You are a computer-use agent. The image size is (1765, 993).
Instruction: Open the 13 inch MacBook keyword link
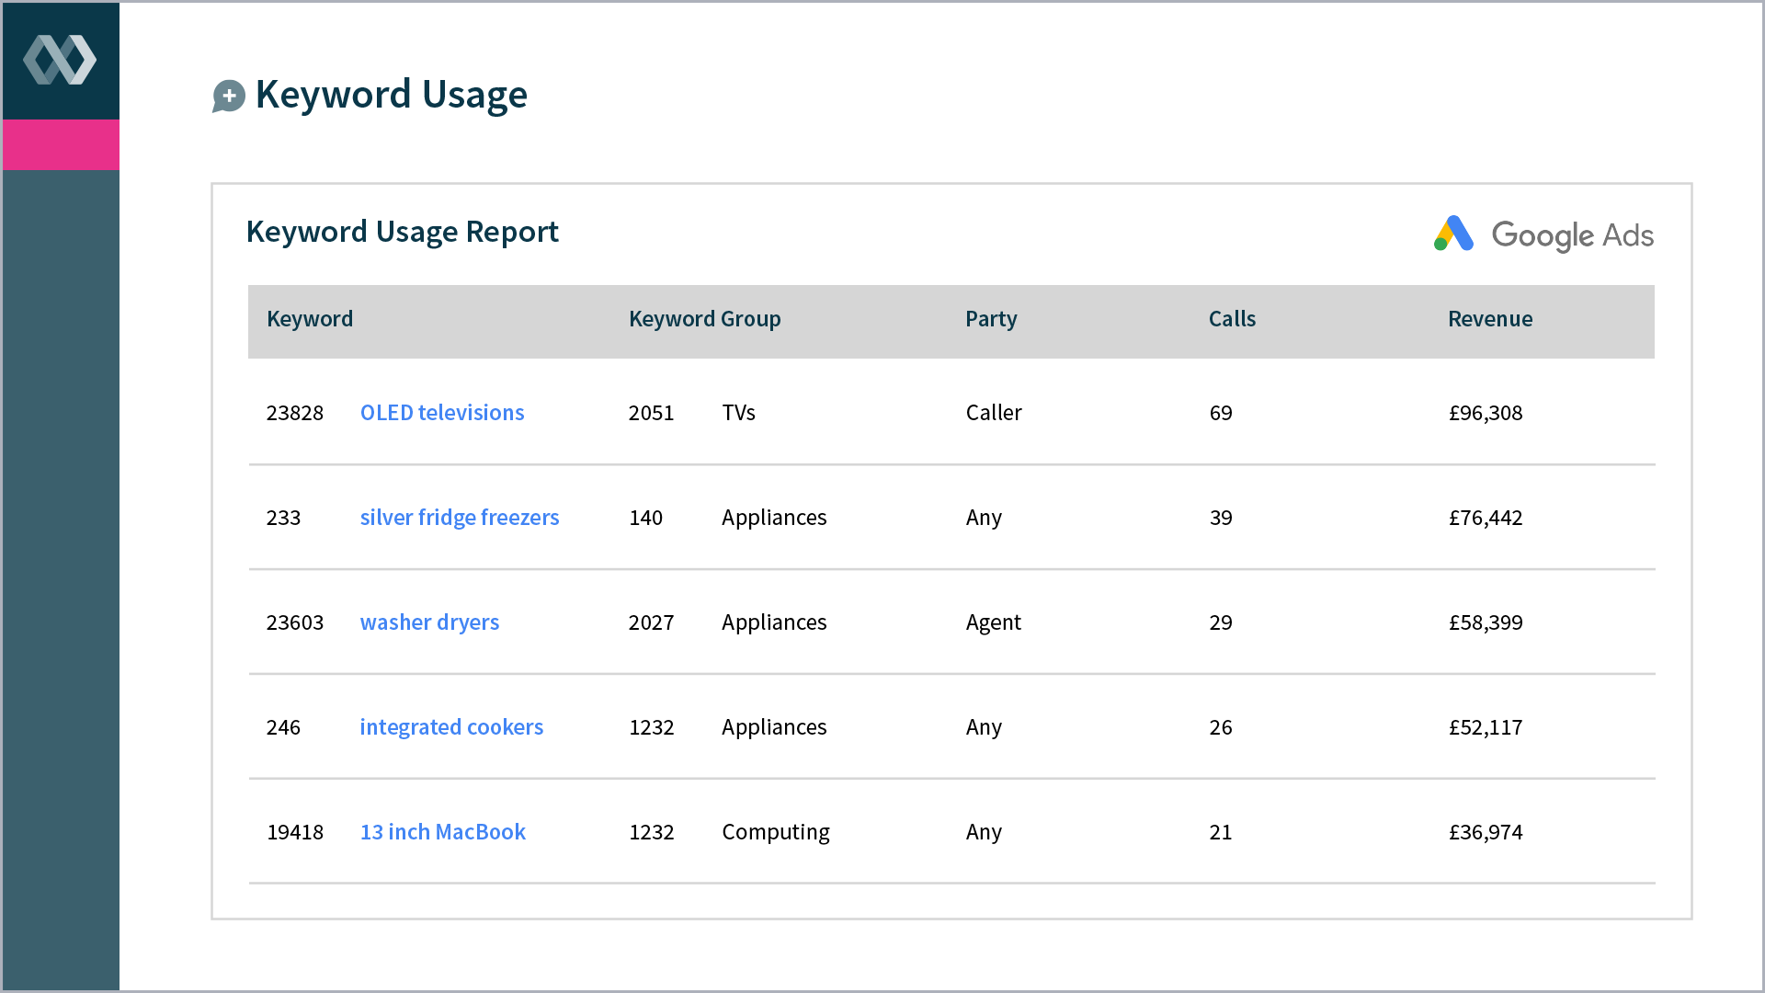[443, 832]
